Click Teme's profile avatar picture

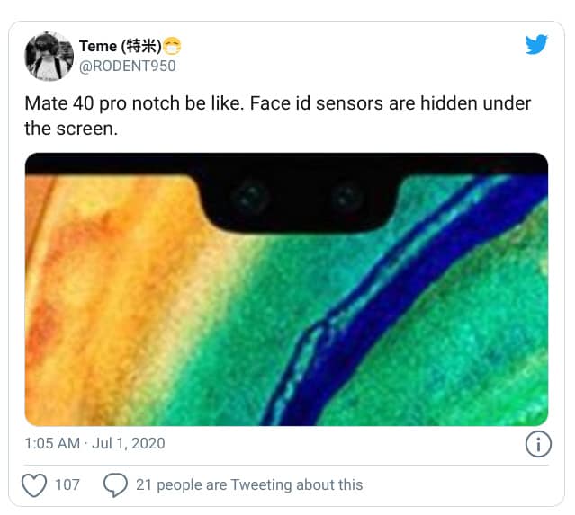point(49,56)
